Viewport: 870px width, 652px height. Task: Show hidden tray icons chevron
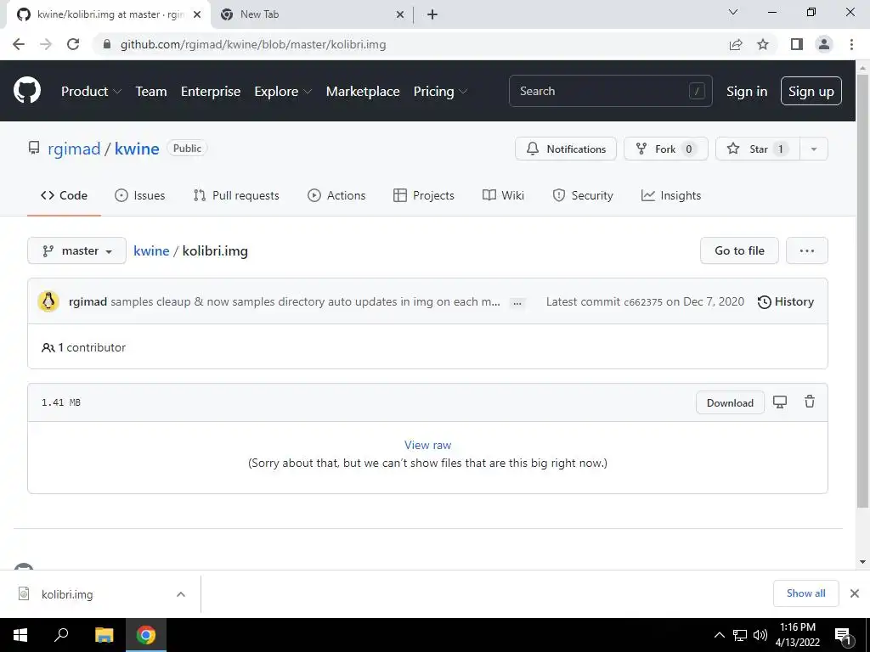(x=719, y=635)
